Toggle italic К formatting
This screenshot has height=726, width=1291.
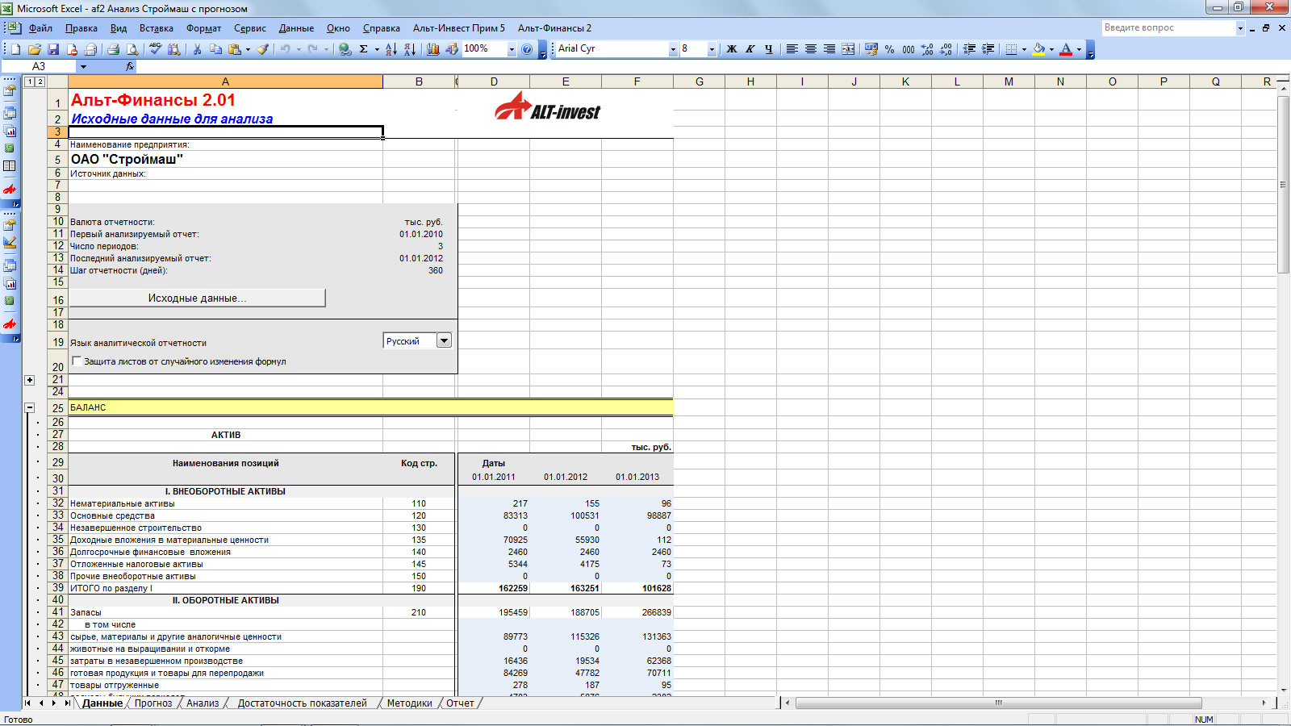click(x=750, y=49)
